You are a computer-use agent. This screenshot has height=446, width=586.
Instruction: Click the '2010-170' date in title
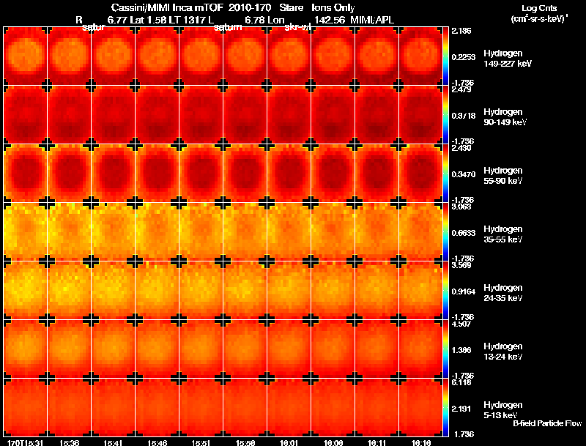tap(249, 8)
